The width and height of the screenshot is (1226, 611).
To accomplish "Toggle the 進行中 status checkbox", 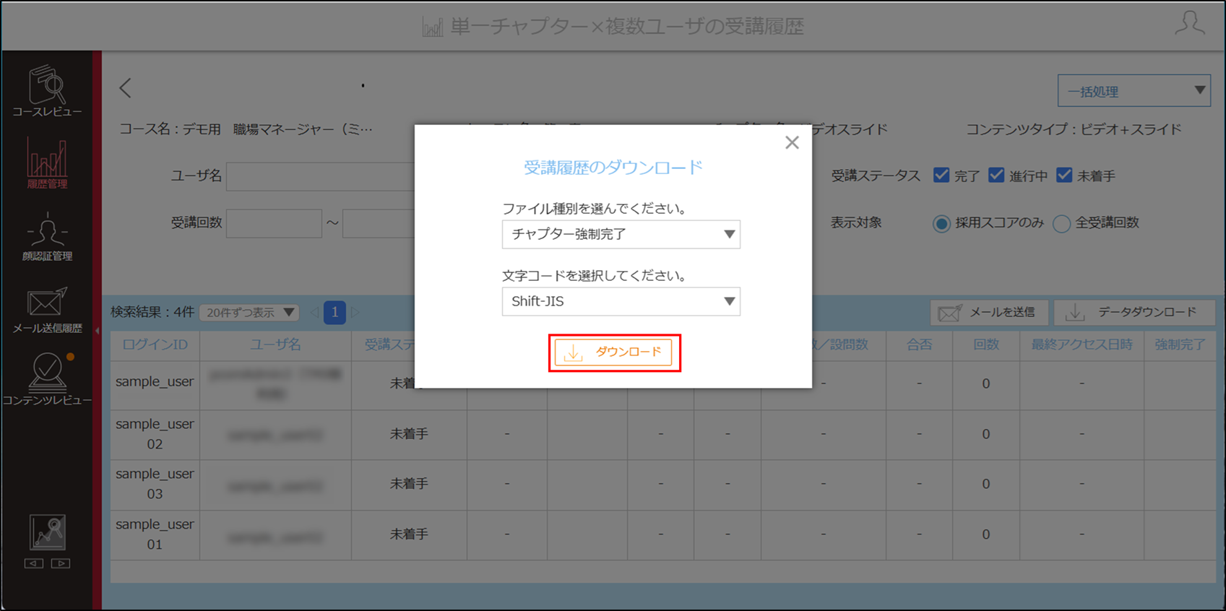I will 996,175.
